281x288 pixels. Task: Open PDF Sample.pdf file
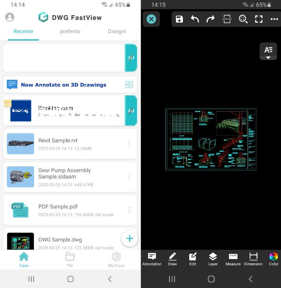(70, 210)
